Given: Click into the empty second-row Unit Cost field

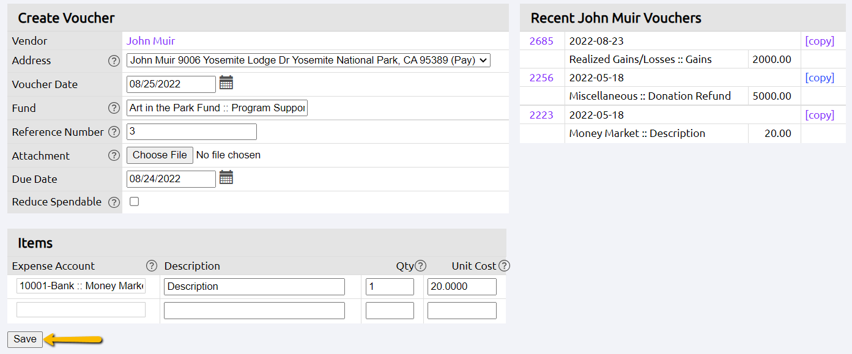Looking at the screenshot, I should point(462,311).
